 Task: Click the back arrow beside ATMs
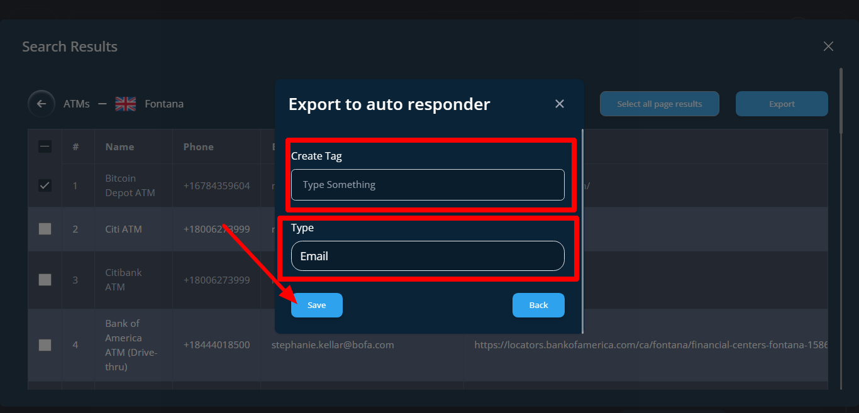(42, 104)
